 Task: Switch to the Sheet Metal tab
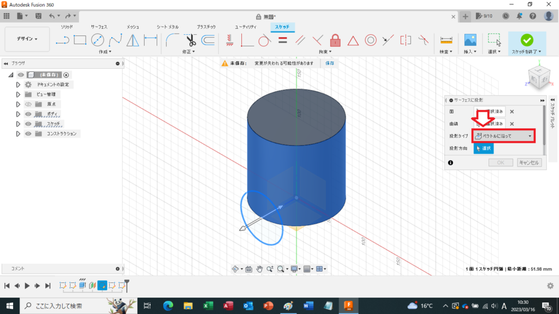[168, 27]
